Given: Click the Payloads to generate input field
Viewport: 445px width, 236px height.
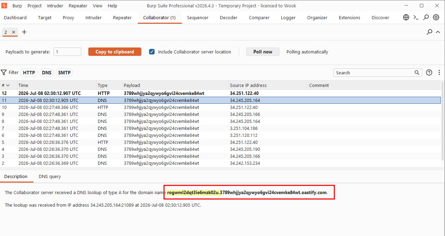Looking at the screenshot, I should click(x=67, y=52).
